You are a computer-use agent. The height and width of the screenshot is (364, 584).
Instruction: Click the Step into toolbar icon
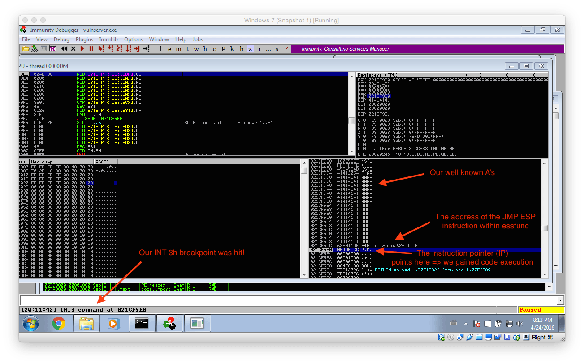[x=101, y=49]
